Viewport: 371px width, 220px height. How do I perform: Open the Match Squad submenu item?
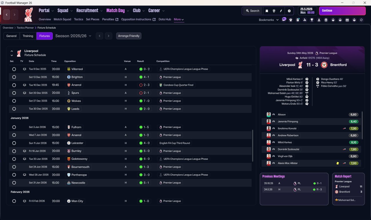click(62, 19)
